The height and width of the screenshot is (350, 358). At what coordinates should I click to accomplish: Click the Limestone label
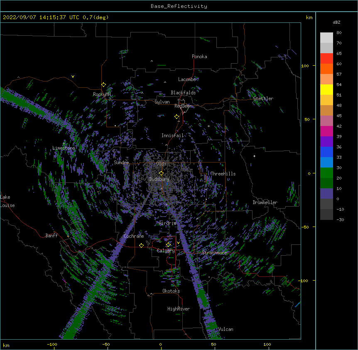tap(64, 148)
